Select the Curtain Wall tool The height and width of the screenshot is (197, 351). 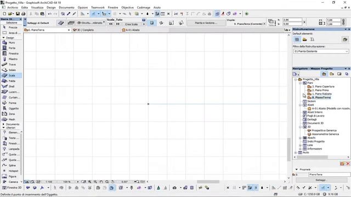[x=11, y=97]
